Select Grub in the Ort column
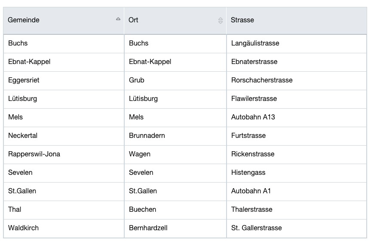The width and height of the screenshot is (371, 247). 175,81
